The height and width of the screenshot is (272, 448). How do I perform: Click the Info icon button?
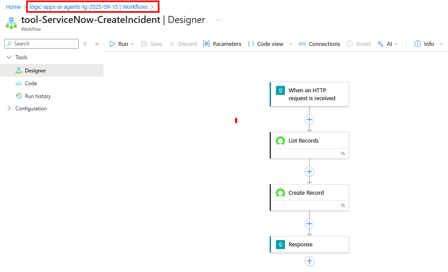coord(417,44)
